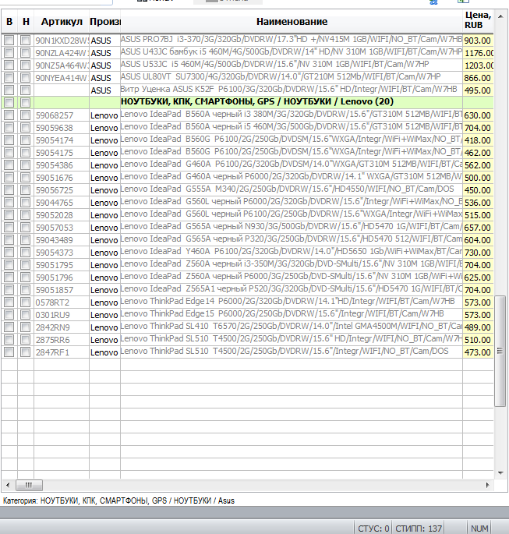Click the СТИПП: 137 status bar entry
This screenshot has width=509, height=534.
(x=419, y=529)
